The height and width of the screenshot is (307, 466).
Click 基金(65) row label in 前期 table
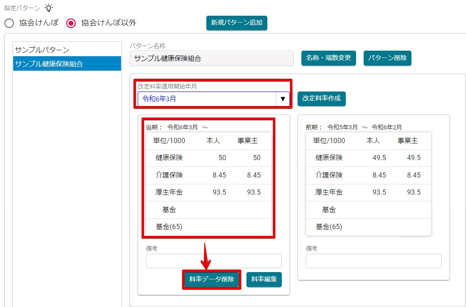329,227
